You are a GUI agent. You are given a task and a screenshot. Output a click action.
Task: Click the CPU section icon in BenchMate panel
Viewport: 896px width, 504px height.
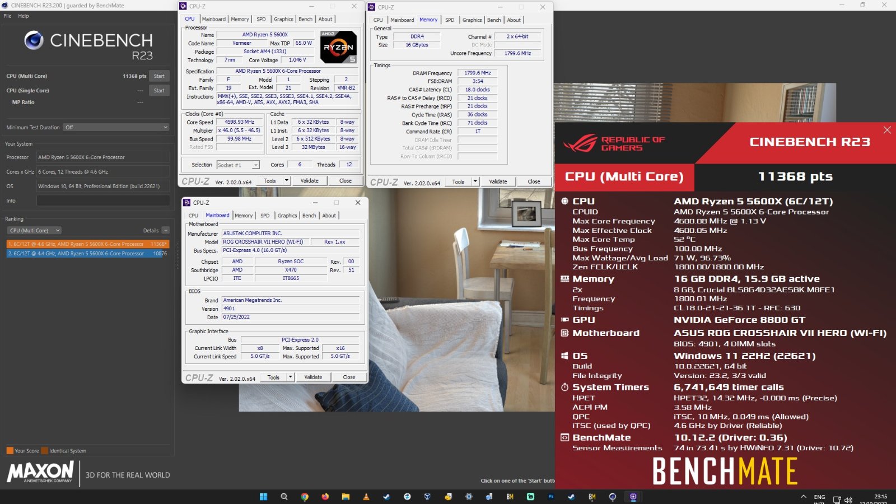click(564, 201)
